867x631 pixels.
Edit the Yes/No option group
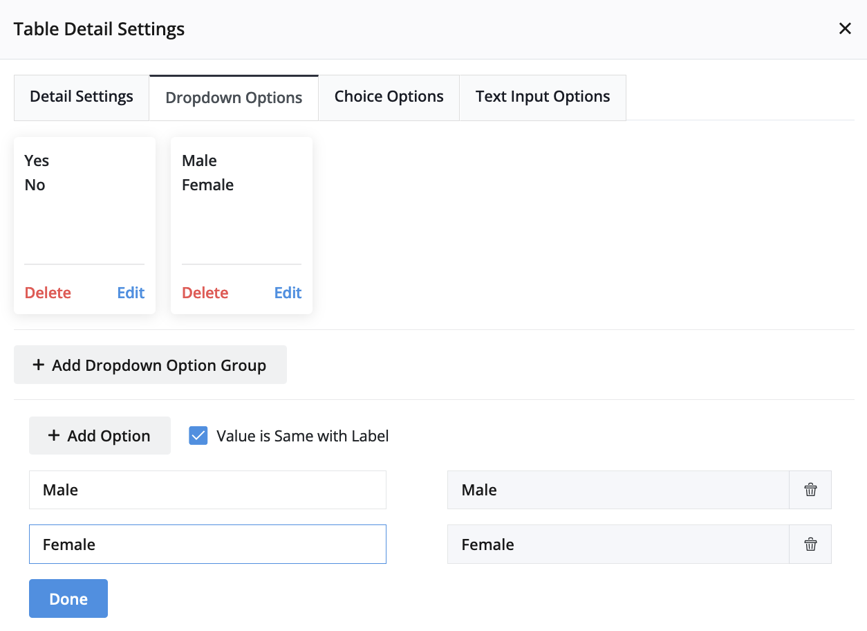pos(131,293)
